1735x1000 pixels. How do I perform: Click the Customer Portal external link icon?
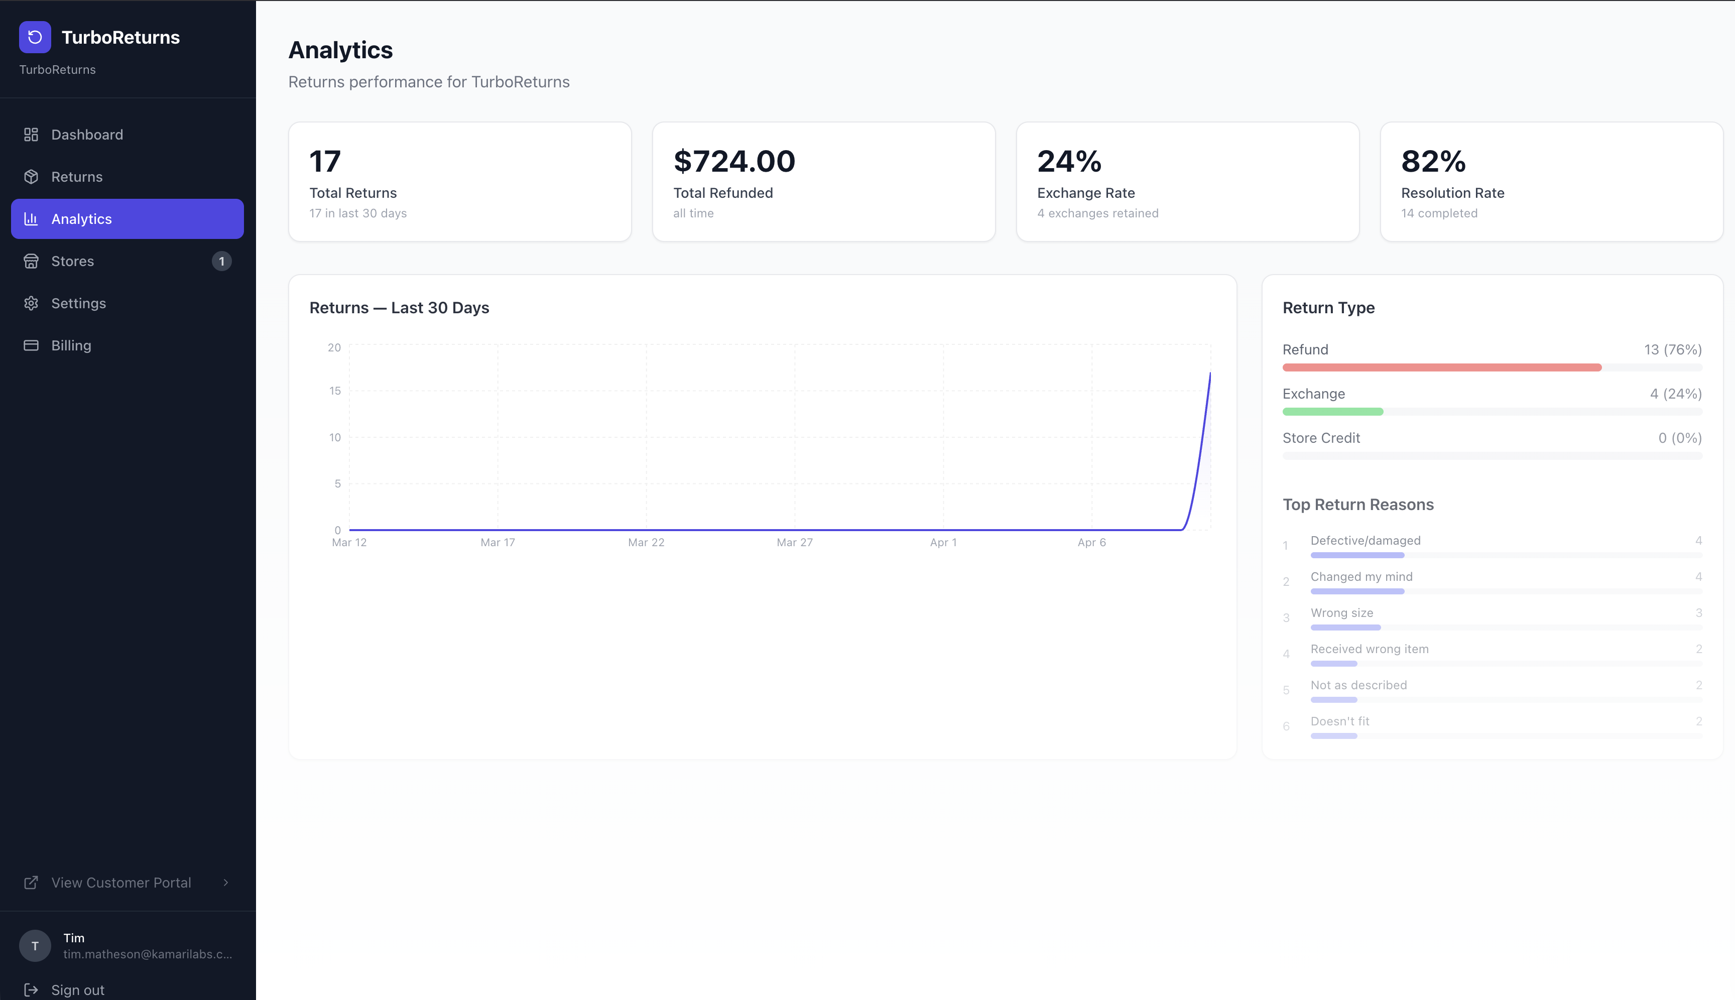click(31, 883)
